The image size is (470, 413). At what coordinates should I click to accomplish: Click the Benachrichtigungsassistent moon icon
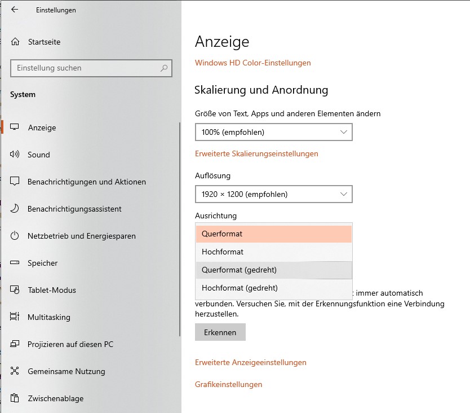15,208
